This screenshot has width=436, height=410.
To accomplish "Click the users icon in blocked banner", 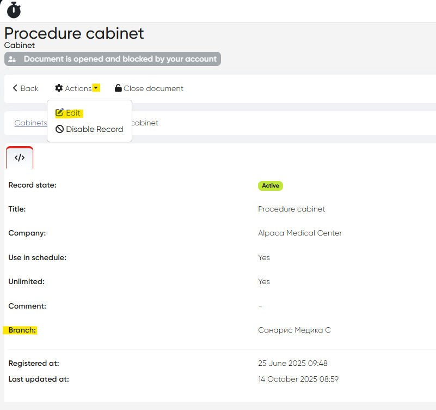I will (12, 59).
